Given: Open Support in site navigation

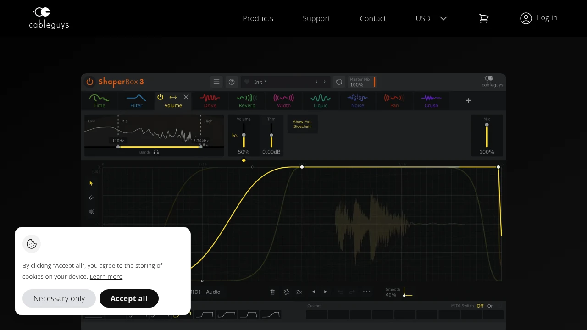Looking at the screenshot, I should 316,18.
